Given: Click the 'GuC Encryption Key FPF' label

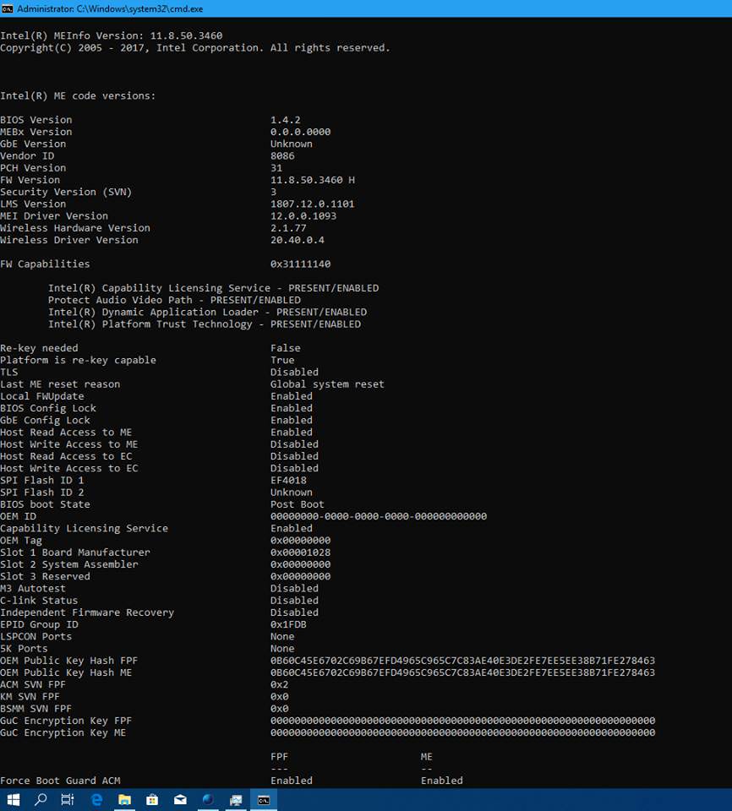Looking at the screenshot, I should tap(66, 721).
